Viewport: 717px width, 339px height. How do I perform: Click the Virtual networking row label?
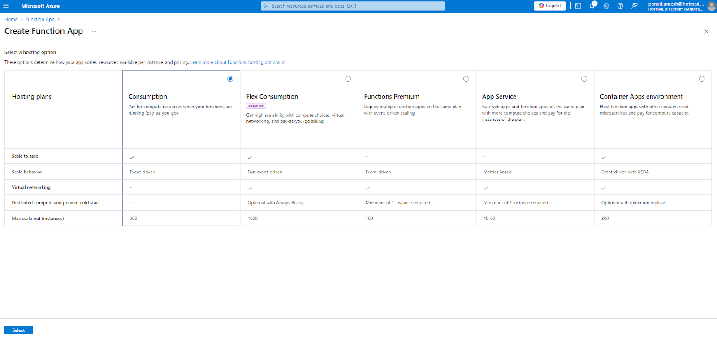coord(31,188)
